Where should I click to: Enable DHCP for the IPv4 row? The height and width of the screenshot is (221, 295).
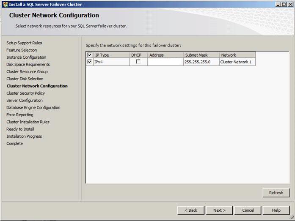(138, 62)
